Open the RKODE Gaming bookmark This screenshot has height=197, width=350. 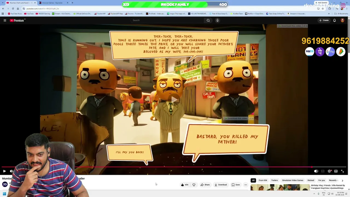click(43, 14)
